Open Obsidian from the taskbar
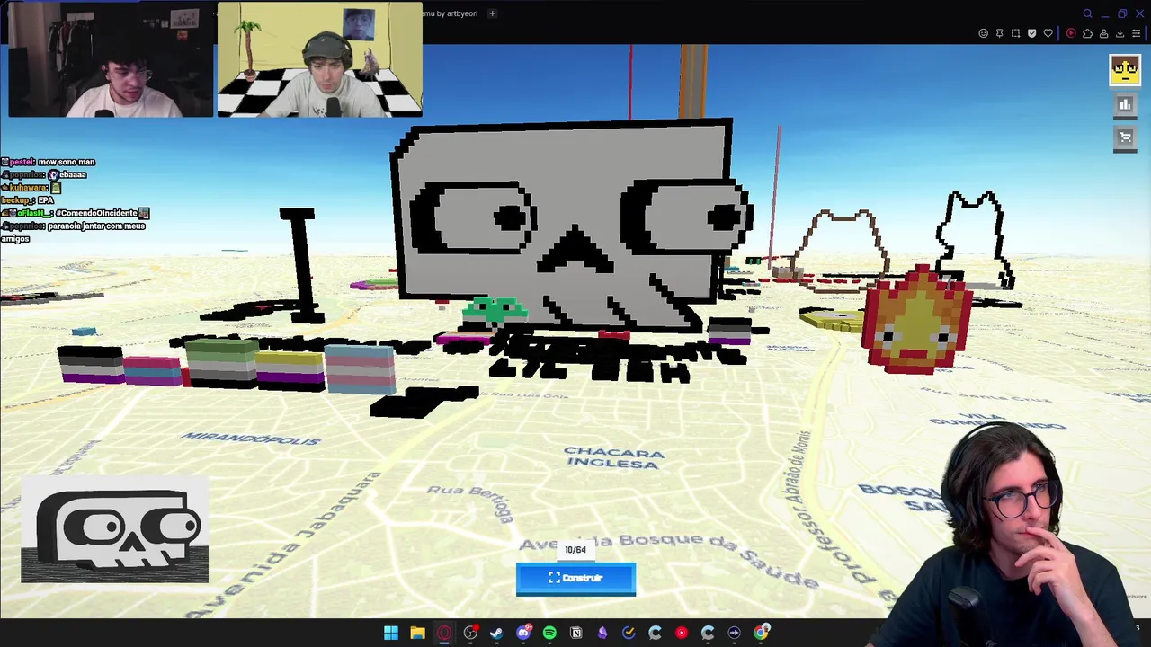 point(602,633)
